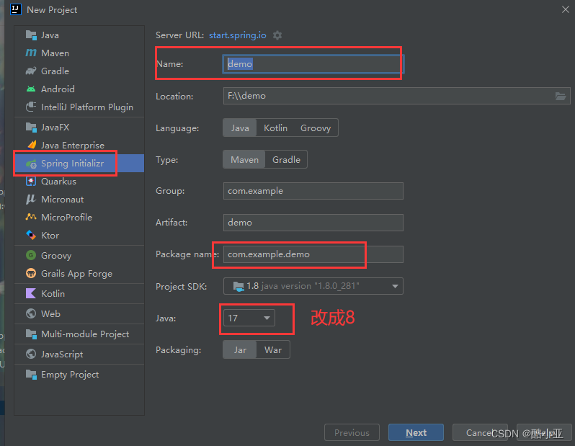This screenshot has height=446, width=575.
Task: Click into the Package name field
Action: point(313,254)
